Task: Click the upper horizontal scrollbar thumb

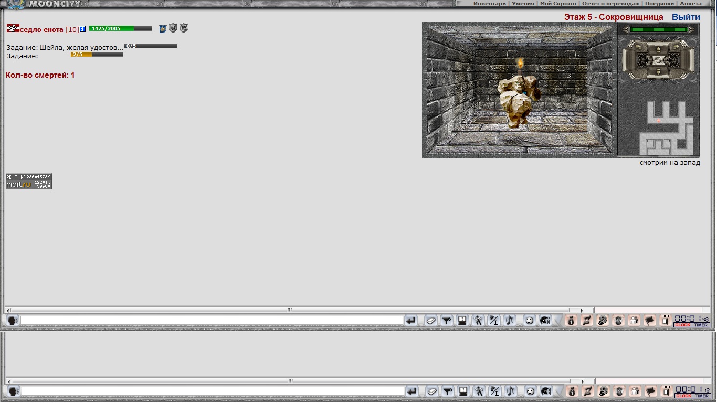Action: tap(289, 310)
